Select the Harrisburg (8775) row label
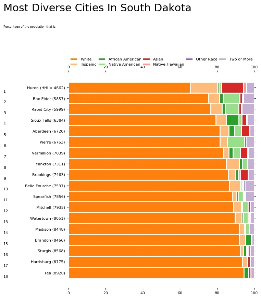The image size is (261, 298). (x=48, y=262)
